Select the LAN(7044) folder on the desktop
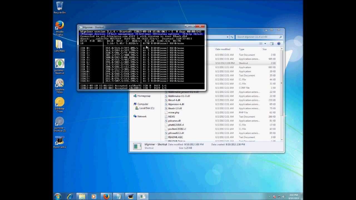The width and height of the screenshot is (356, 200). (60, 46)
